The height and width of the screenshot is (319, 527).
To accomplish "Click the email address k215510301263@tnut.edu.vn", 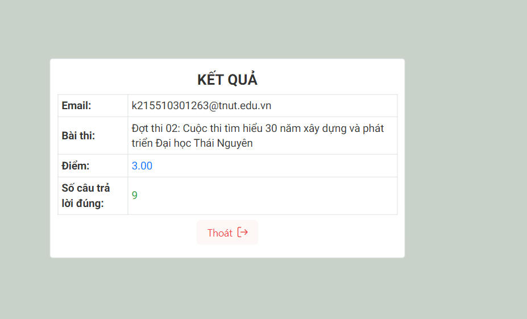I will click(x=201, y=106).
